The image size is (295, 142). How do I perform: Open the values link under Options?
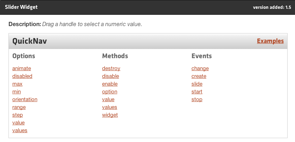(20, 130)
